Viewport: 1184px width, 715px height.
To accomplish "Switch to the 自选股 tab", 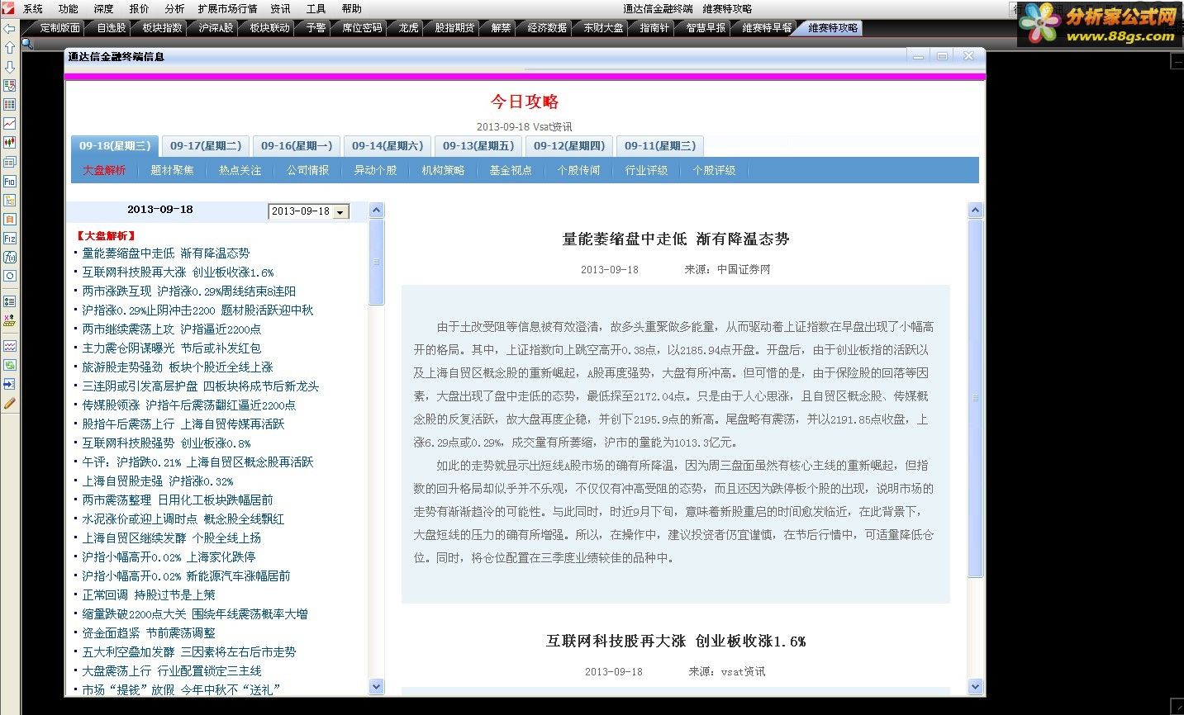I will click(x=112, y=28).
